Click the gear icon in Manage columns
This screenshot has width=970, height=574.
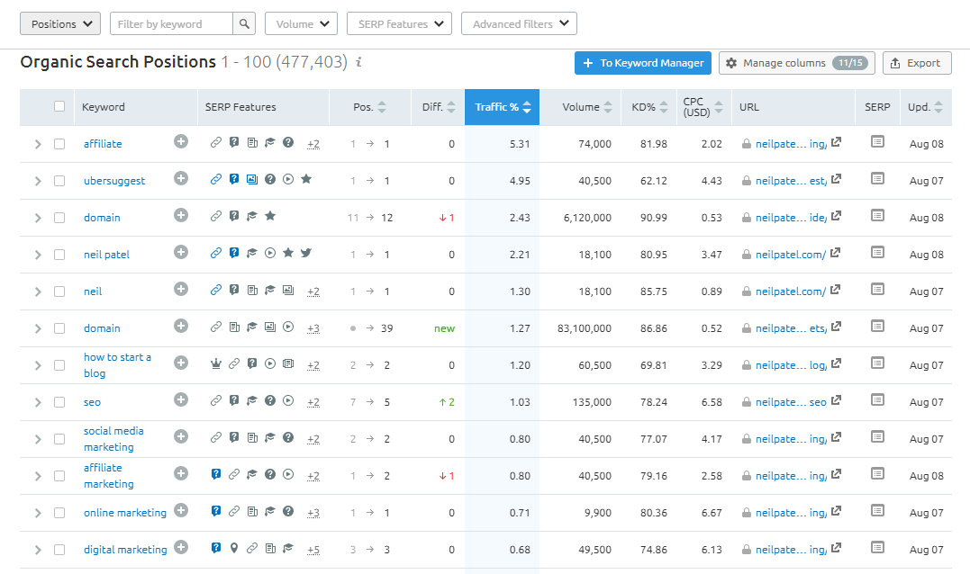click(x=731, y=63)
